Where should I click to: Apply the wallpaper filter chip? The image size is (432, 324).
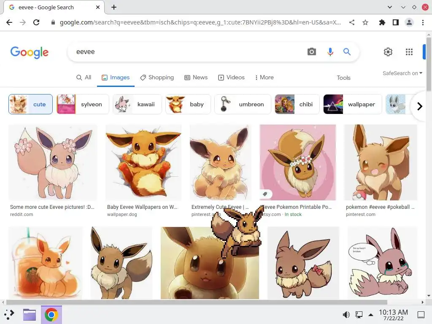click(353, 104)
